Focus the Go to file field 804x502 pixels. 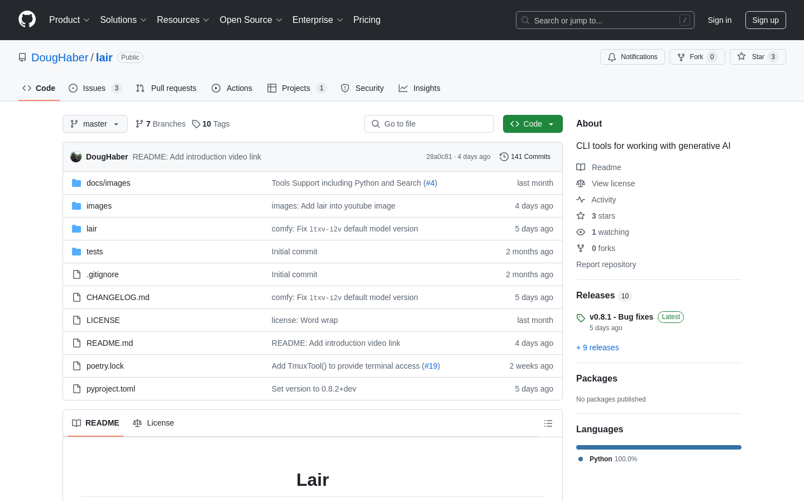[x=429, y=124]
